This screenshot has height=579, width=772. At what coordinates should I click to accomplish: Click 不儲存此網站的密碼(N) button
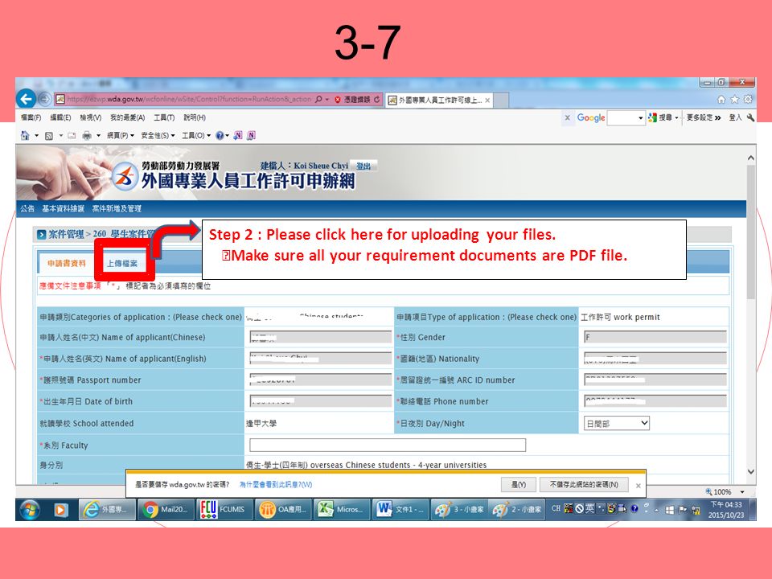click(584, 485)
